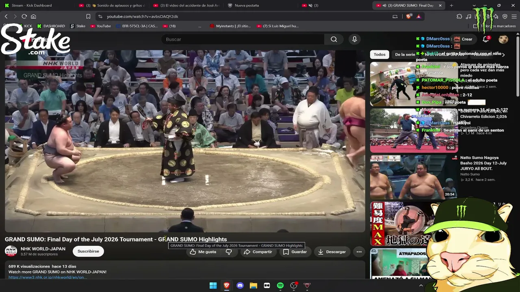Open the Leo AI sparkle icon
The height and width of the screenshot is (292, 520).
click(x=496, y=16)
